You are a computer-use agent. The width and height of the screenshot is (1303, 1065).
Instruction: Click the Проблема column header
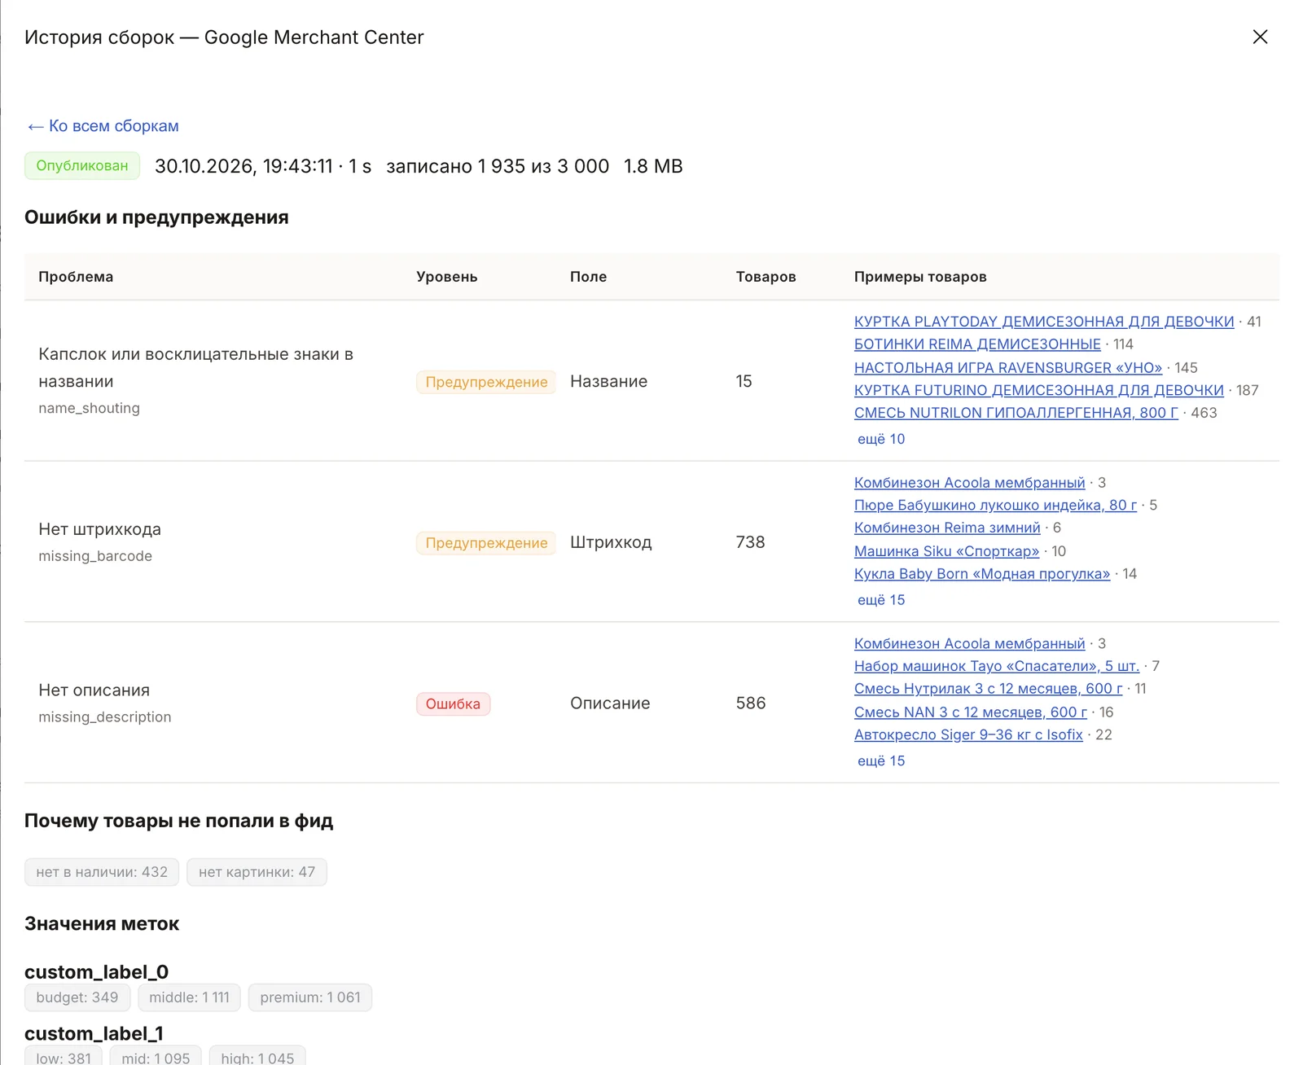pos(76,277)
